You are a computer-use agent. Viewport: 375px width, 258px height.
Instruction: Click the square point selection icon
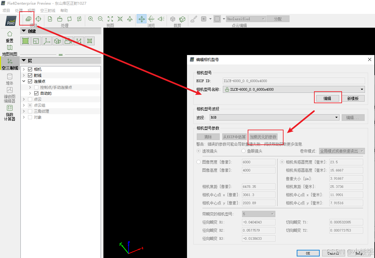(217, 19)
